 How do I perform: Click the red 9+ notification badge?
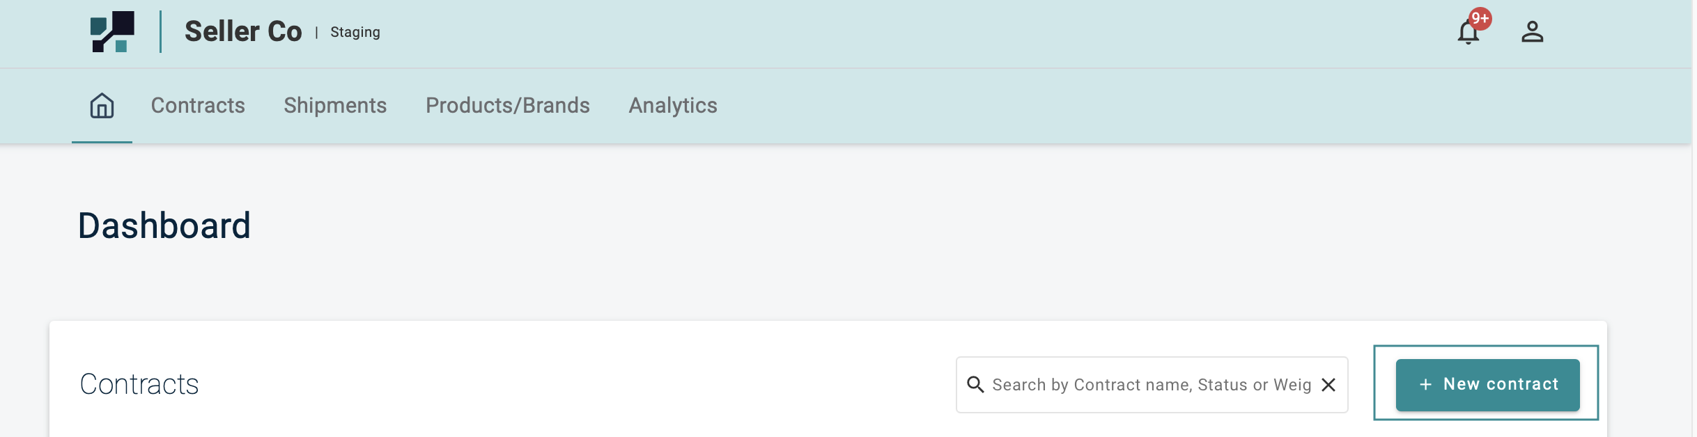(1480, 19)
